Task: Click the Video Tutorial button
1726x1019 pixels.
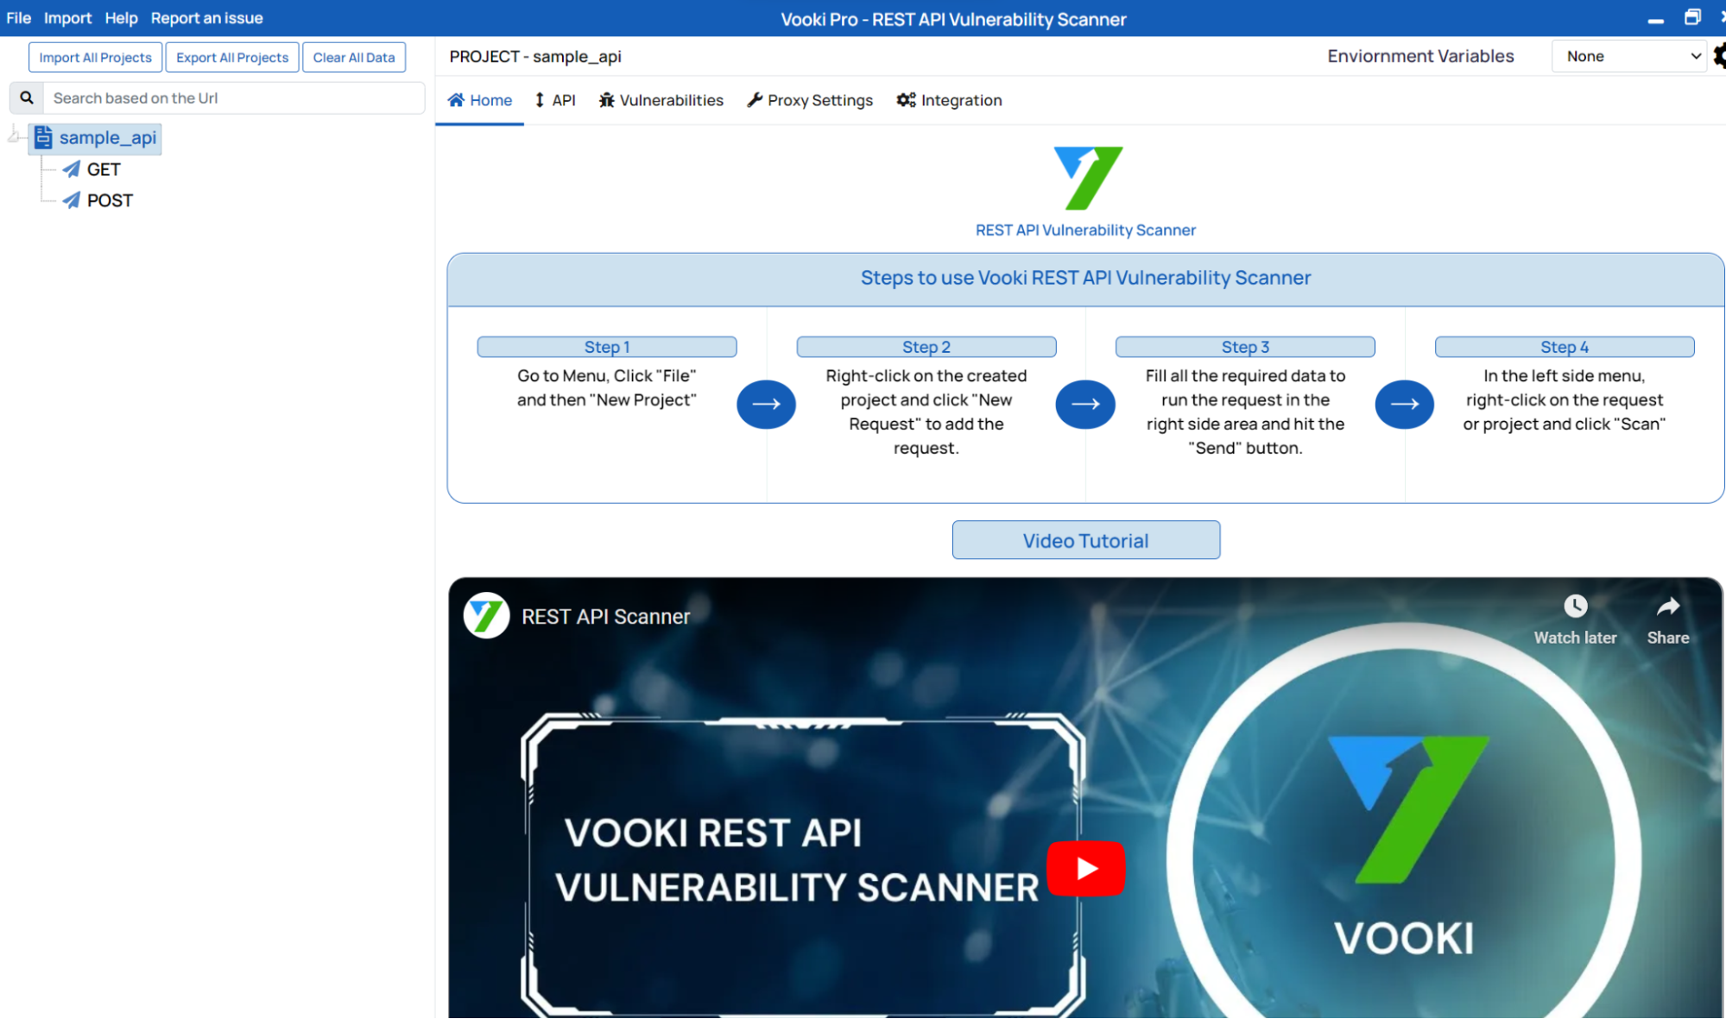Action: (x=1086, y=540)
